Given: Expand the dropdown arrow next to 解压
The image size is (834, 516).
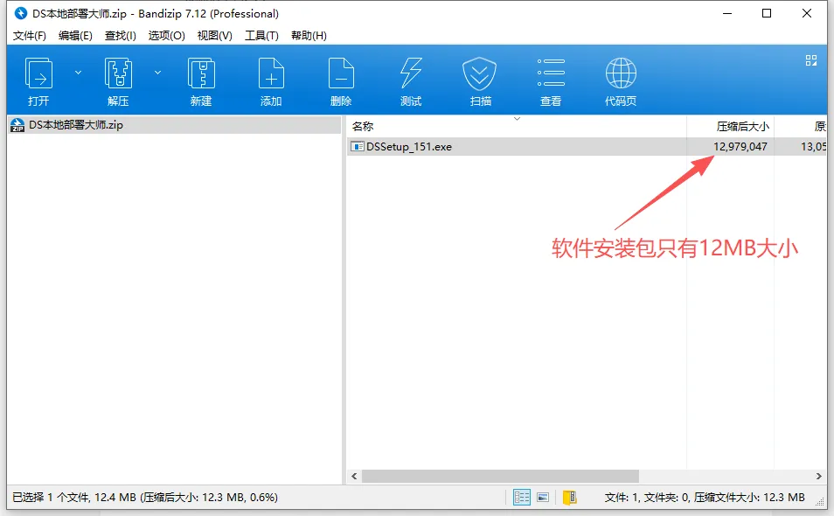Looking at the screenshot, I should [157, 73].
